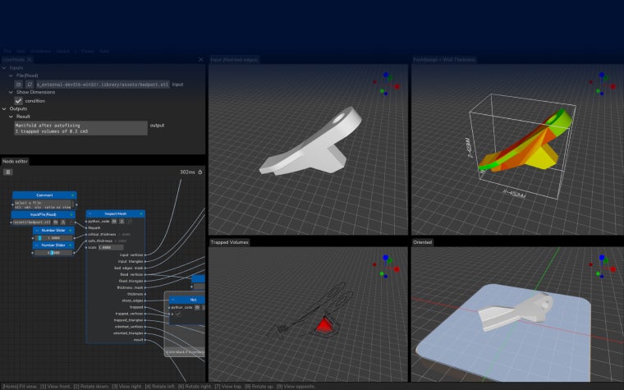The height and width of the screenshot is (390, 624).
Task: Close the UserMode tab
Action: click(29, 60)
